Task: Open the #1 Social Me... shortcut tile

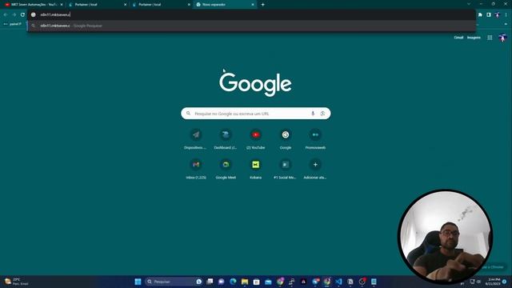Action: coord(286,169)
